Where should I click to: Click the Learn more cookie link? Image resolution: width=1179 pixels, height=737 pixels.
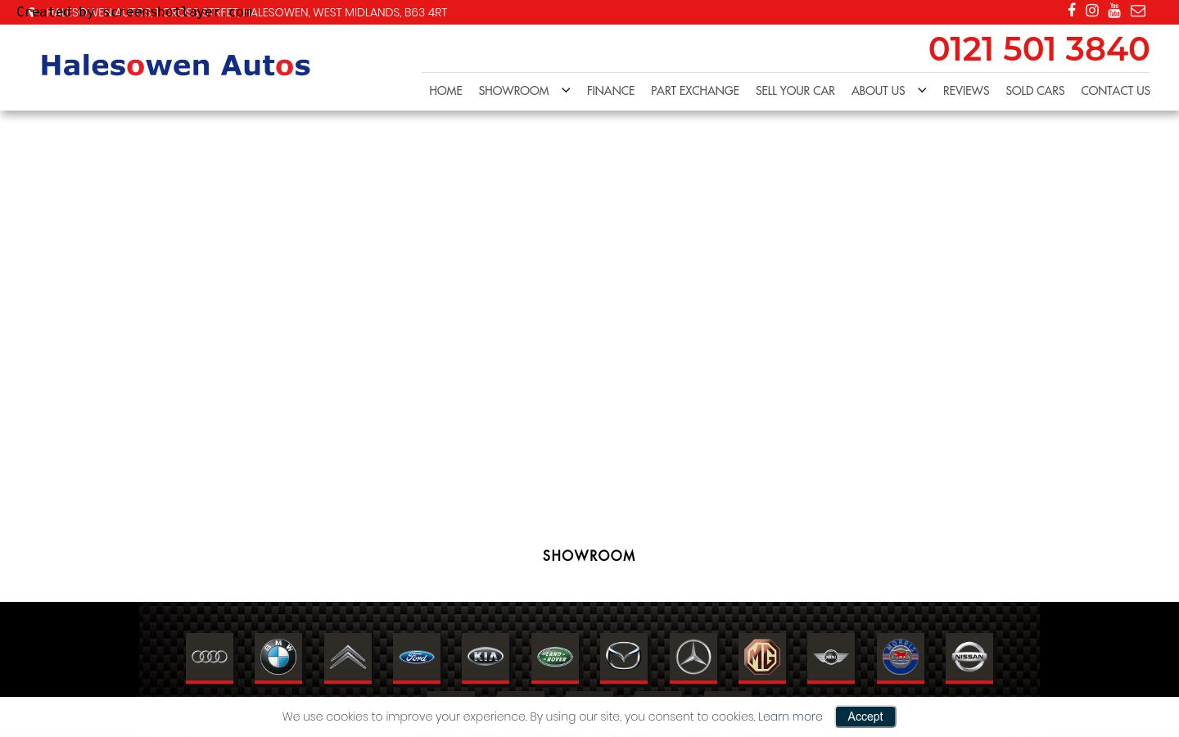pos(790,717)
